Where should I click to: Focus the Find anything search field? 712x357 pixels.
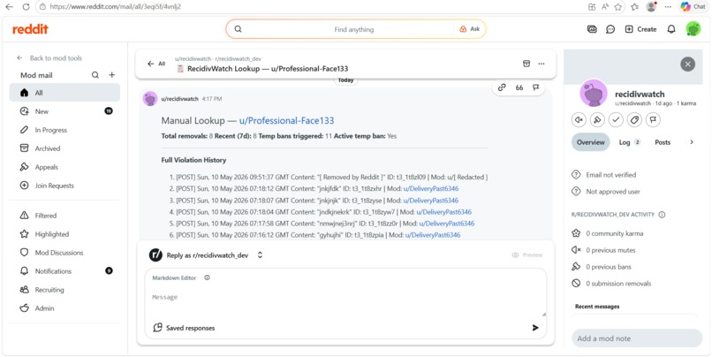coord(353,29)
